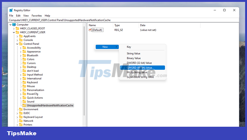Choose Binary Value from the submenu
The height and width of the screenshot is (140, 247).
click(x=142, y=58)
